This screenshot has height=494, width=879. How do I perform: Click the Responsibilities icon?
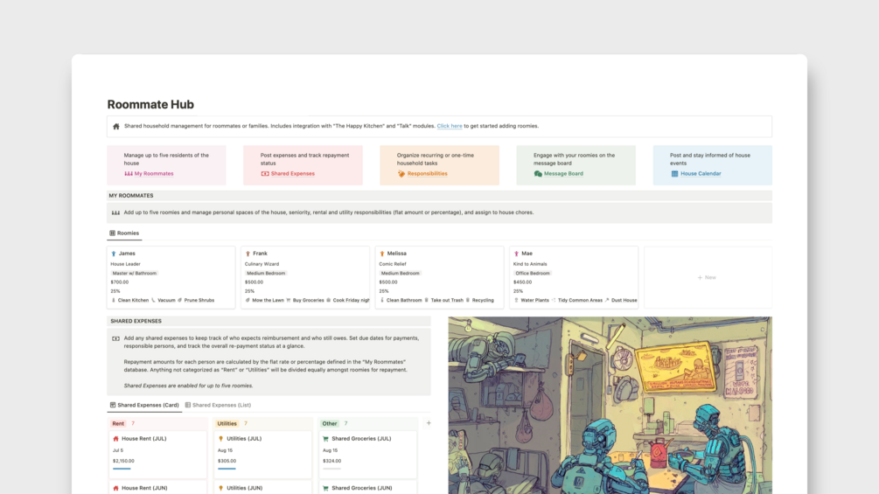[401, 174]
